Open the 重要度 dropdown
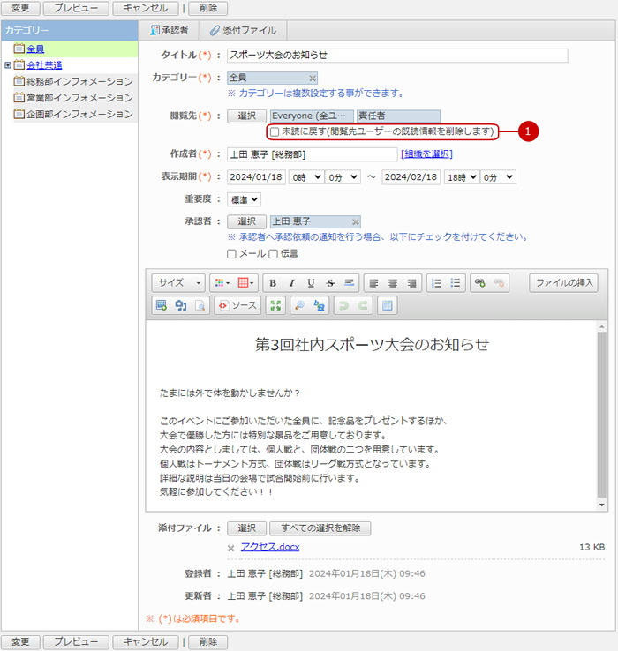 click(244, 199)
